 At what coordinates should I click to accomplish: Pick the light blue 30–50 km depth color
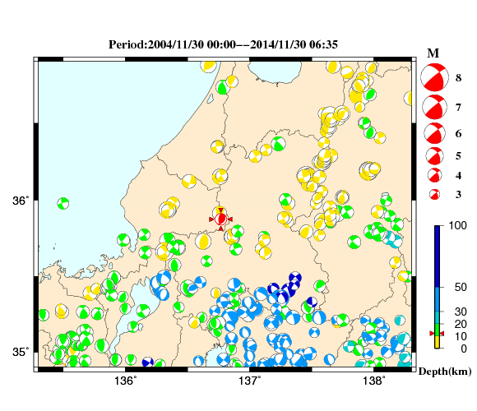(438, 299)
